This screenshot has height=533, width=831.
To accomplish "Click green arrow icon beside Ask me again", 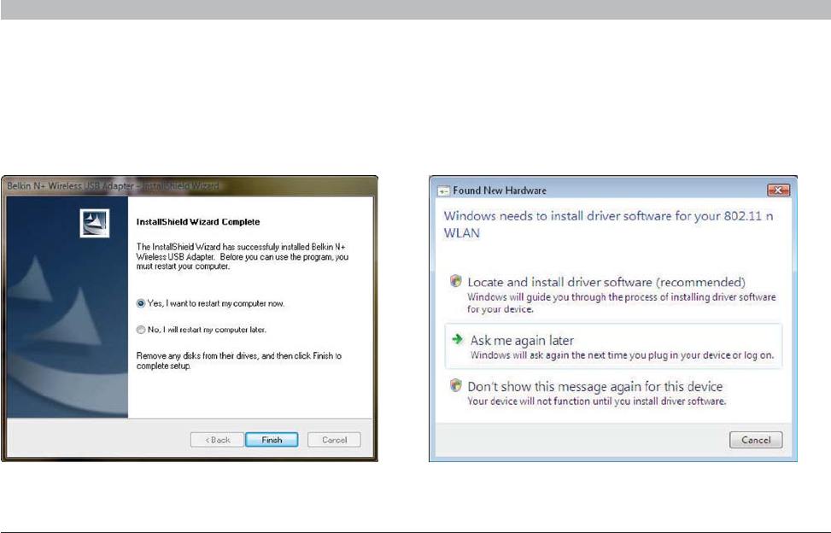I will [457, 339].
